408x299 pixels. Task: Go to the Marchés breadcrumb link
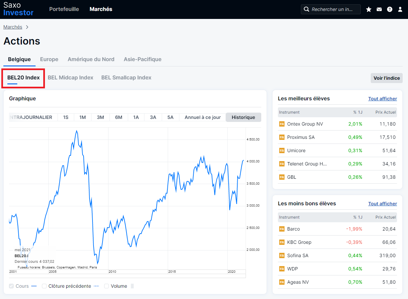click(13, 27)
